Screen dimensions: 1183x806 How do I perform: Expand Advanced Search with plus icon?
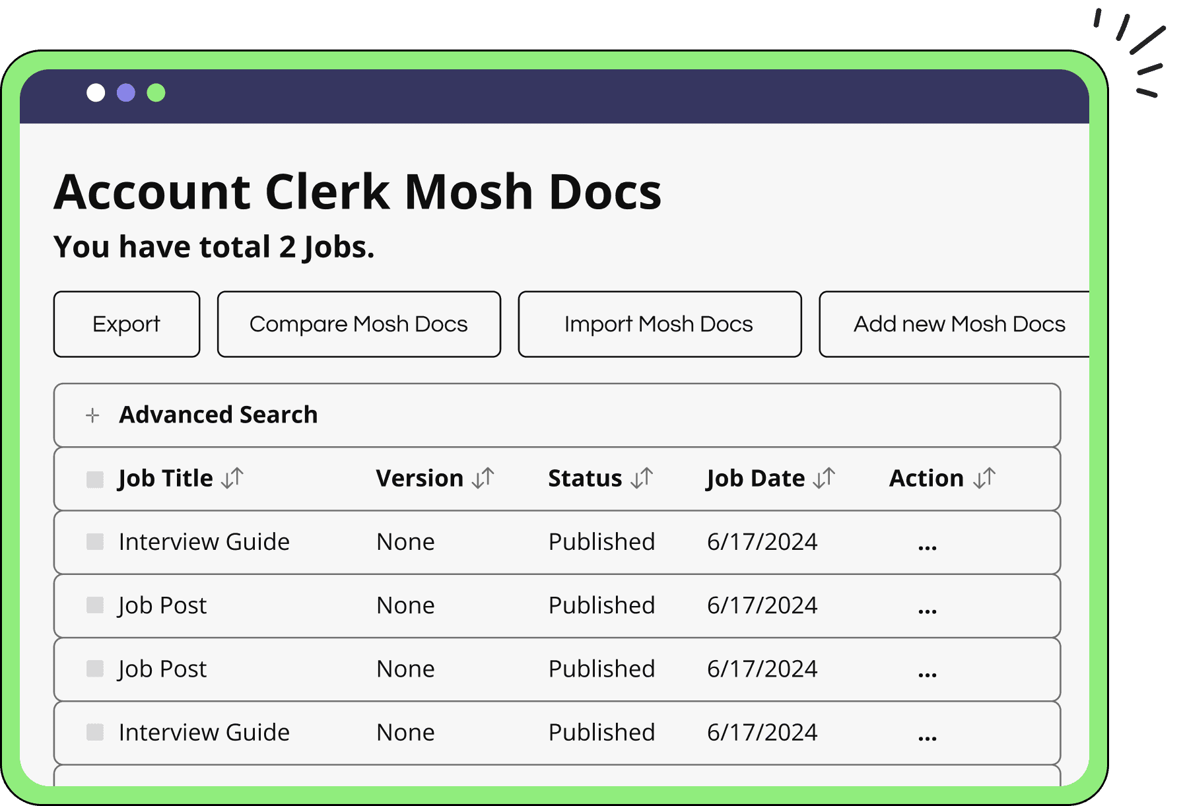click(x=92, y=415)
